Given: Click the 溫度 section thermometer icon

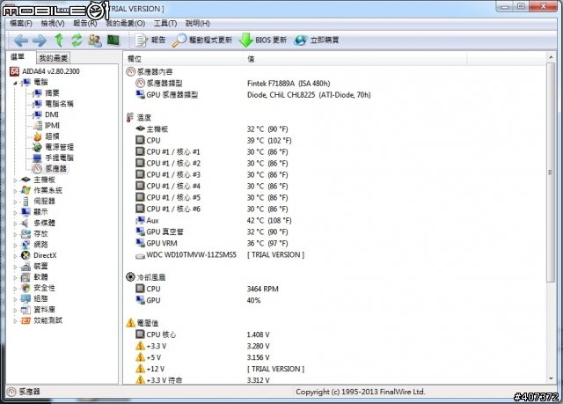Looking at the screenshot, I should pyautogui.click(x=129, y=117).
